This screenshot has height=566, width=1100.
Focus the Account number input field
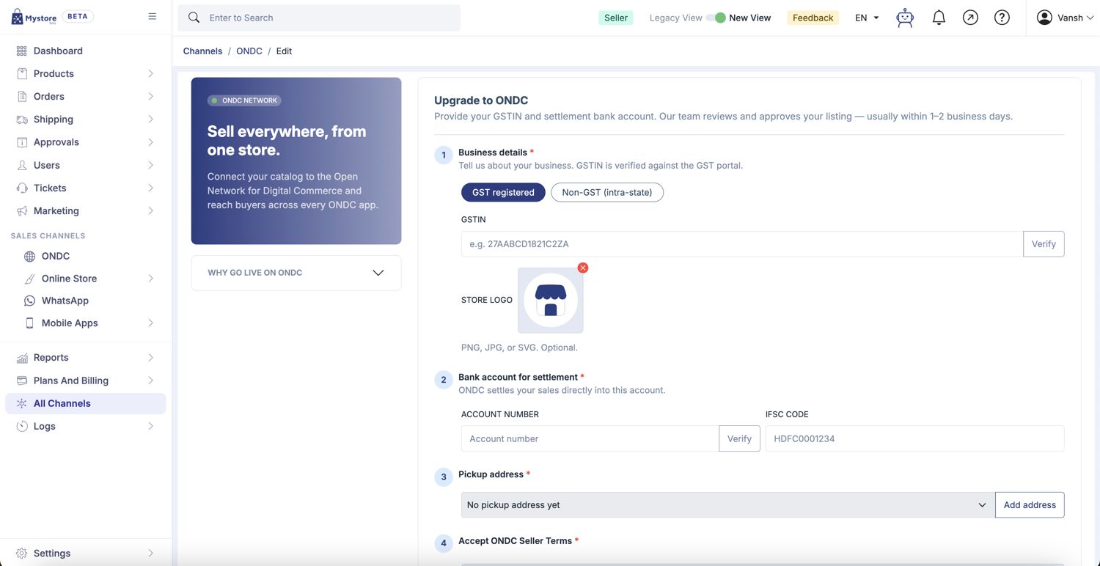pos(590,438)
